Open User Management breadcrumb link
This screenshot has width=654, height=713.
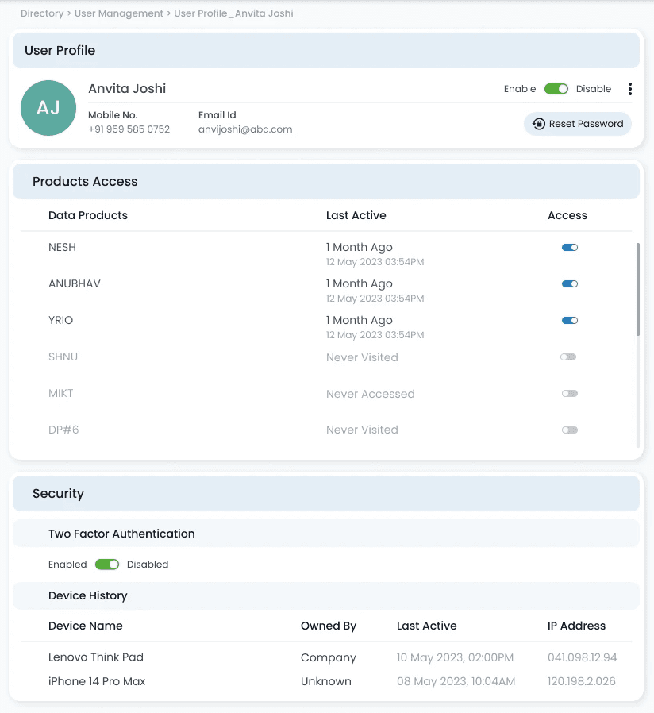click(118, 13)
